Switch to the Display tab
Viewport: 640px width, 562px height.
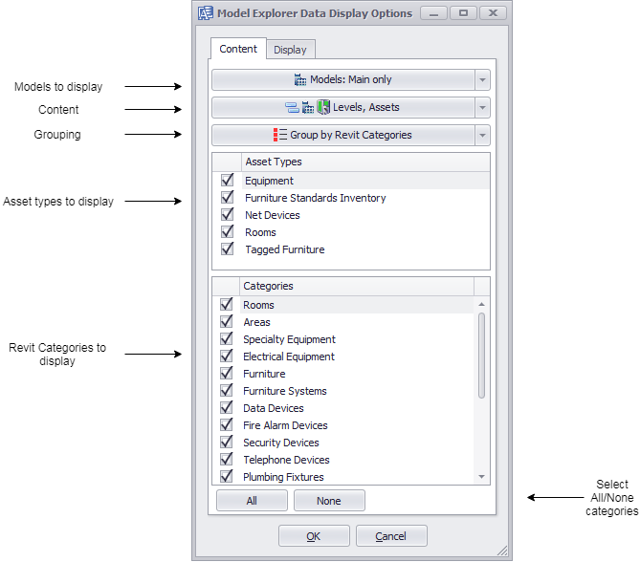290,50
